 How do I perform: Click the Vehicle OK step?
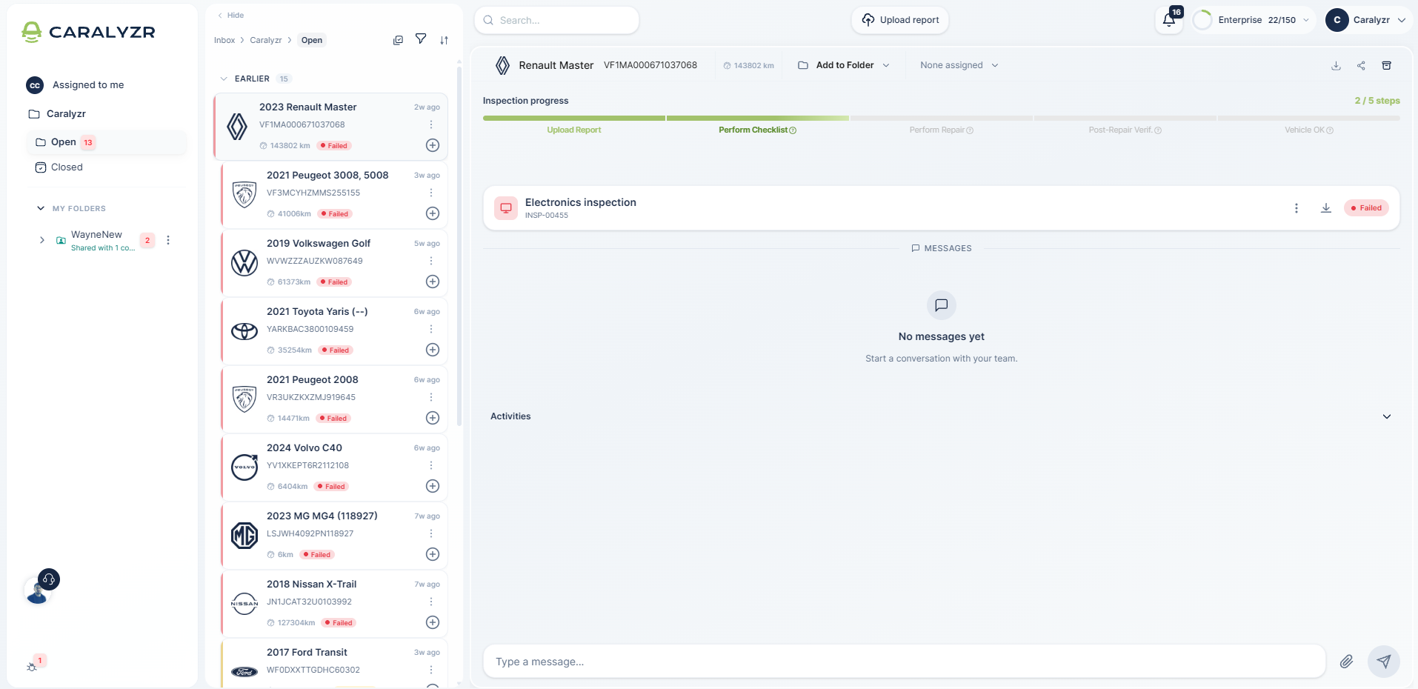(1309, 130)
